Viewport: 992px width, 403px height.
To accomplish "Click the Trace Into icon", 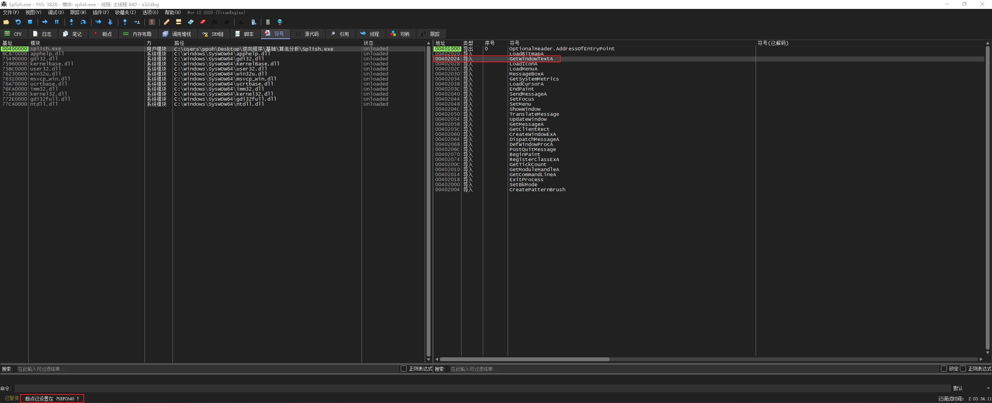I will coord(98,22).
